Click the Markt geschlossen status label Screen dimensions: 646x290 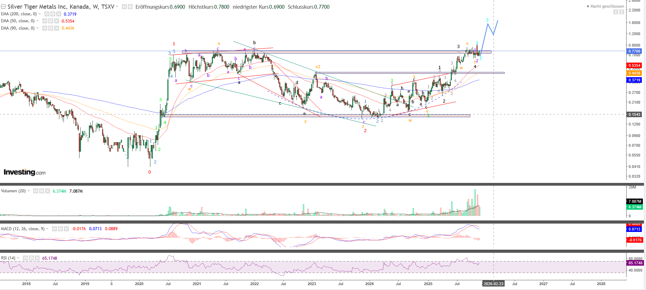[607, 6]
